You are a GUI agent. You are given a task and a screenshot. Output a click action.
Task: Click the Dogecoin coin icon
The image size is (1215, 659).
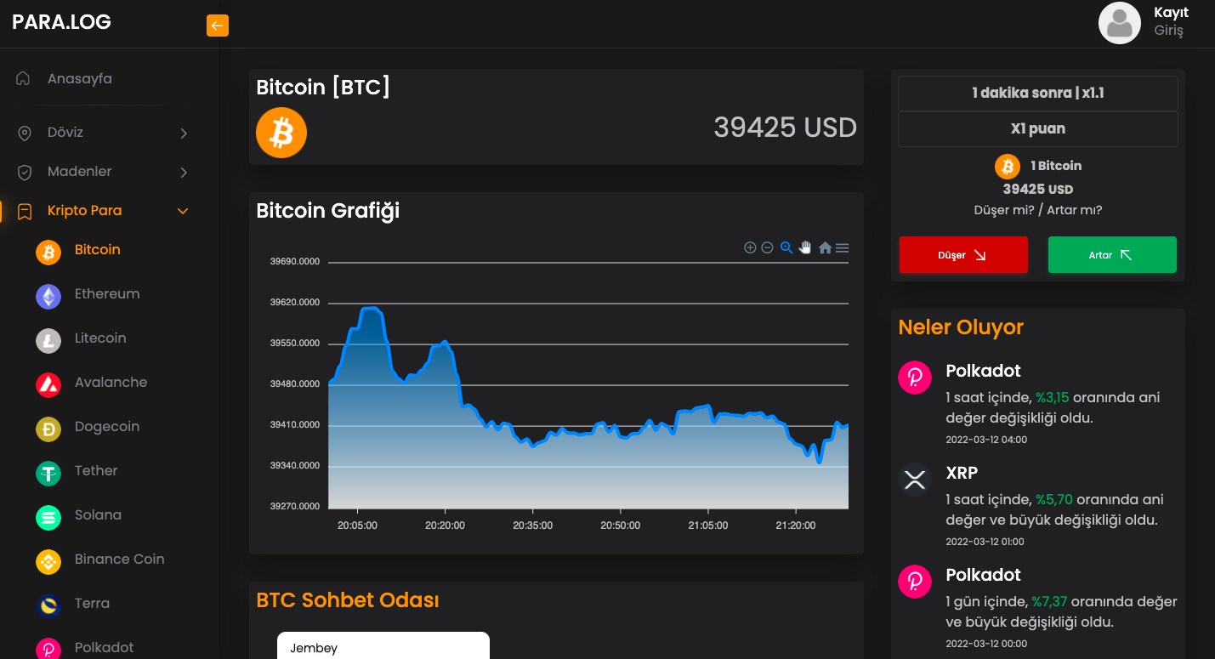[x=48, y=429]
